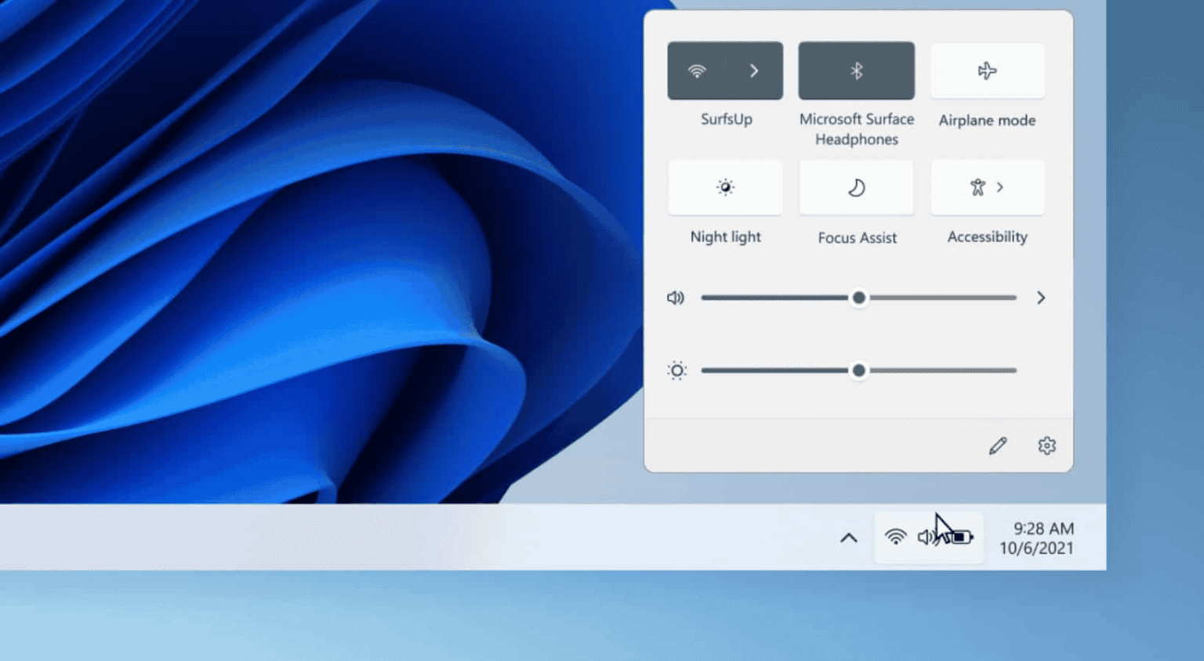Expand available Wi-Fi networks with the chevron
Image resolution: width=1204 pixels, height=661 pixels.
coord(754,70)
